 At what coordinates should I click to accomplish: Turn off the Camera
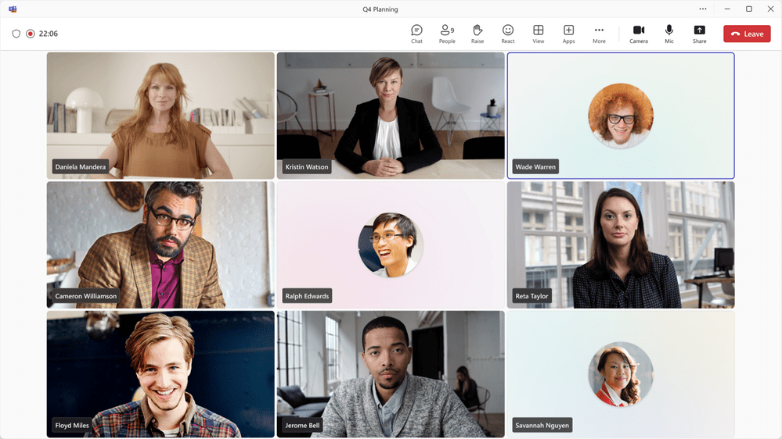[639, 34]
